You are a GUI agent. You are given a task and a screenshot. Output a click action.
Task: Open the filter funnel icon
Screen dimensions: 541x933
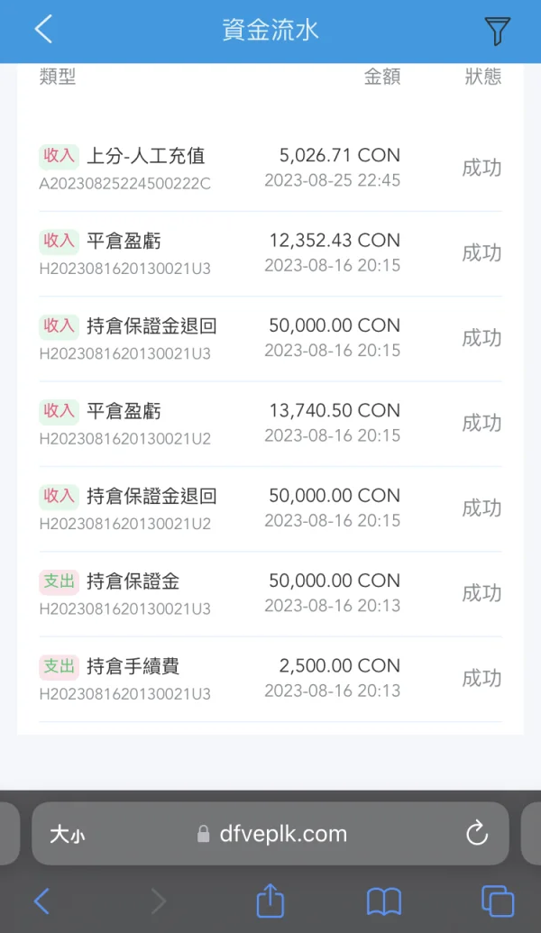click(x=497, y=31)
